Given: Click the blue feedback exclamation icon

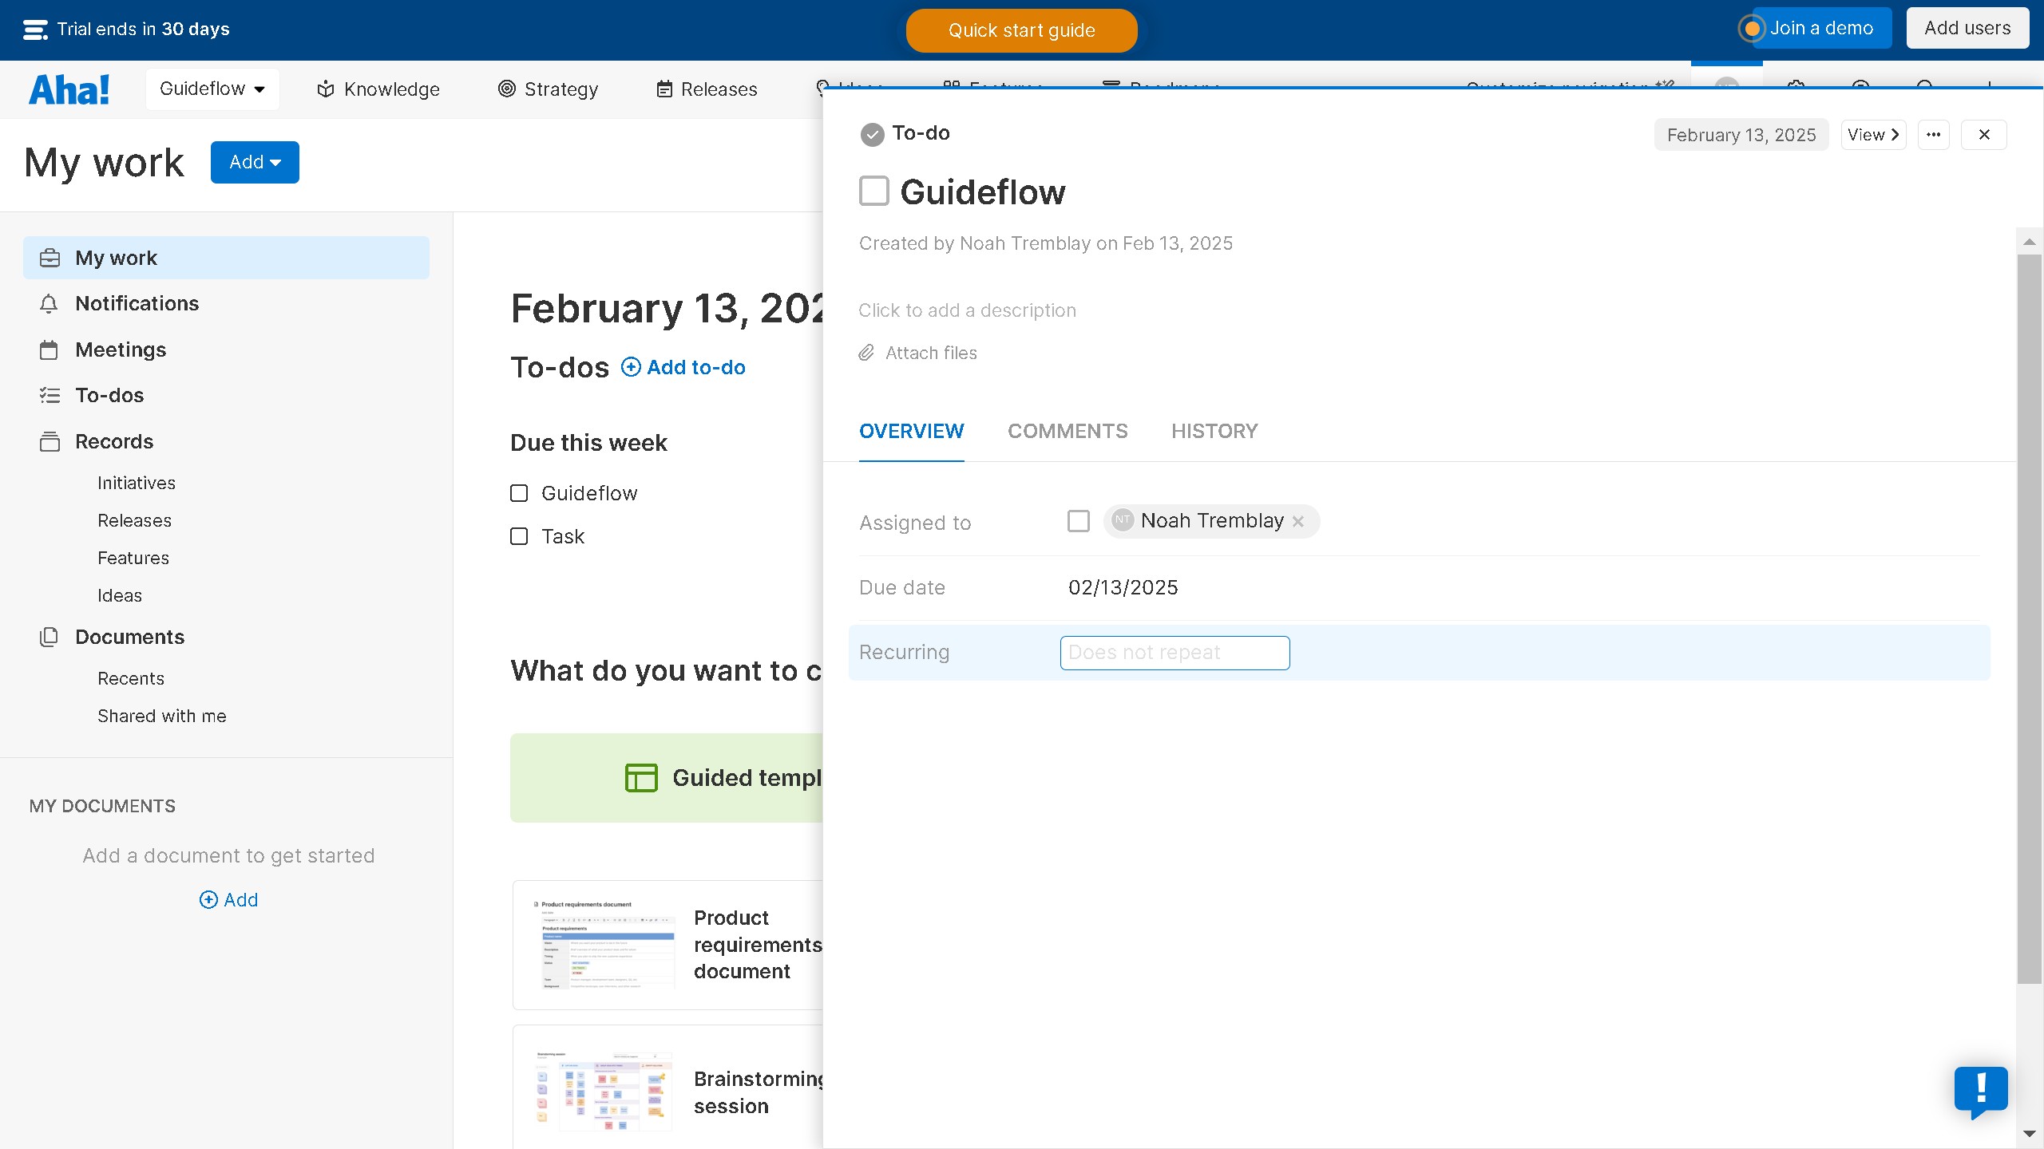Looking at the screenshot, I should point(1981,1090).
